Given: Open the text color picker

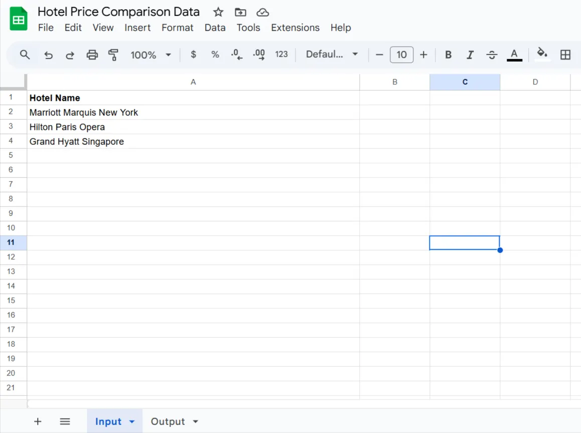Looking at the screenshot, I should [x=514, y=55].
